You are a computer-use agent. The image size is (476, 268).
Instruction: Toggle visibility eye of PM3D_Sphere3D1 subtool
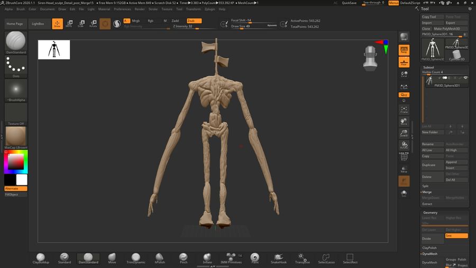465,78
